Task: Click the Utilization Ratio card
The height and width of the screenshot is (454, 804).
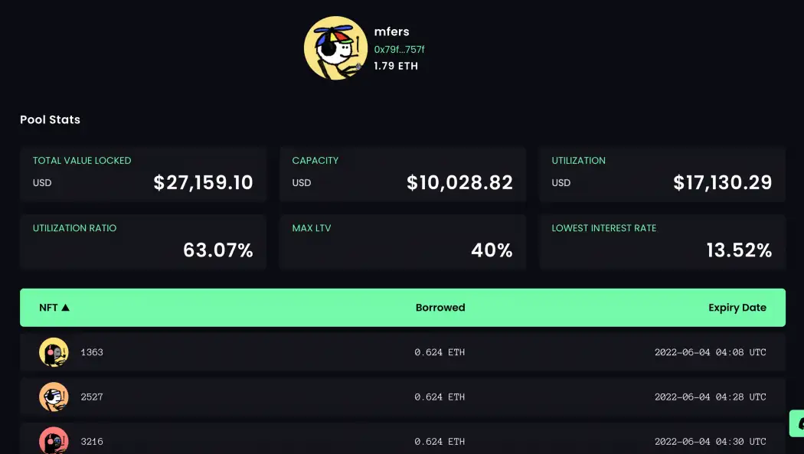Action: point(143,242)
